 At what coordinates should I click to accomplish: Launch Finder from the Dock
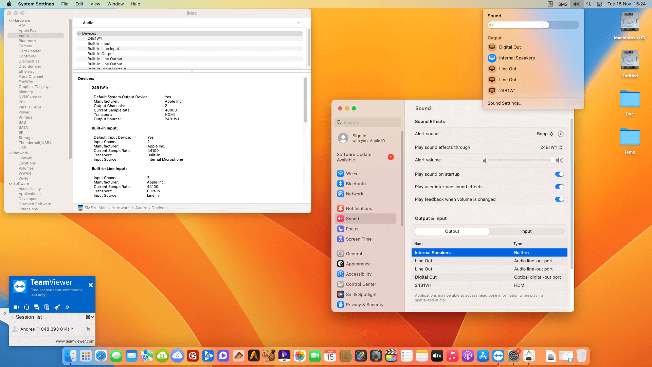coord(70,356)
